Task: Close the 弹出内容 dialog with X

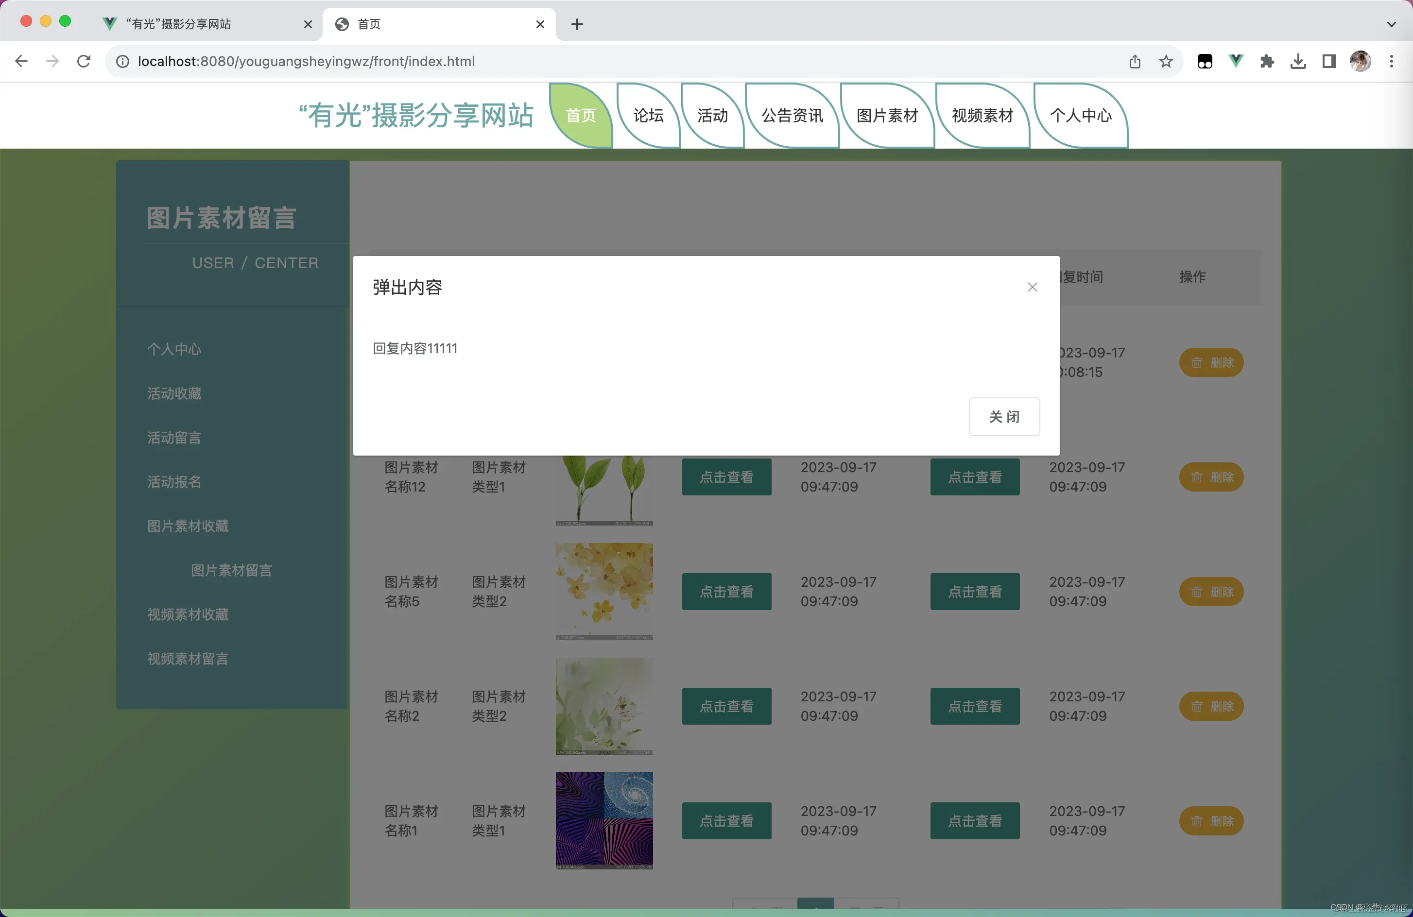Action: coord(1033,287)
